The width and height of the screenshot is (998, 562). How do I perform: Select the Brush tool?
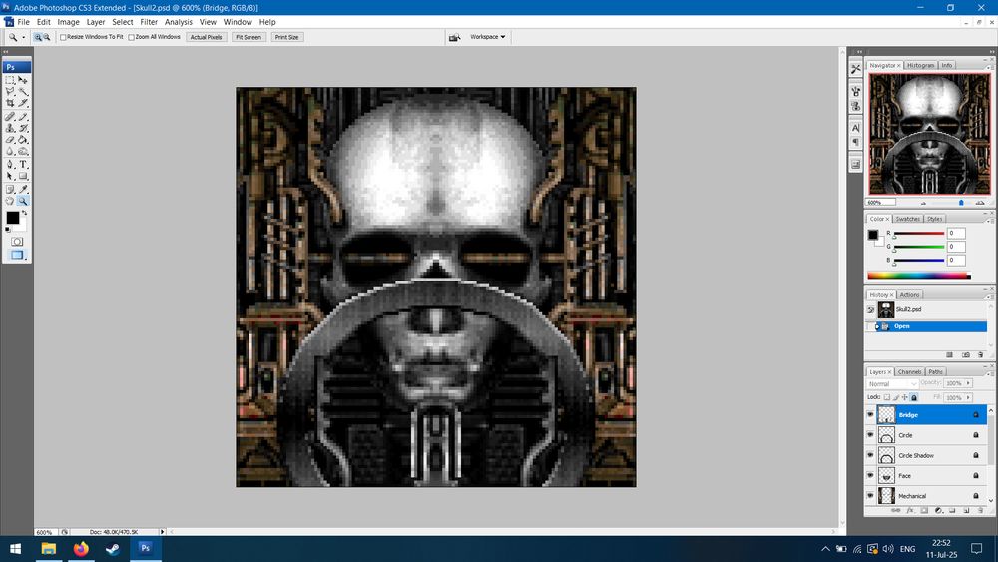[x=23, y=117]
